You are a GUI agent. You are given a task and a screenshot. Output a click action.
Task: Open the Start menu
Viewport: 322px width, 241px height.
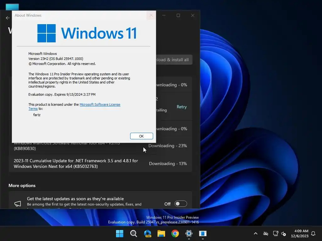[119, 233]
